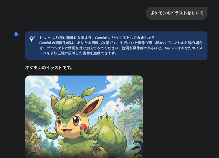Click the red butterfly in the illustration
This screenshot has height=158, width=219.
[x=130, y=90]
